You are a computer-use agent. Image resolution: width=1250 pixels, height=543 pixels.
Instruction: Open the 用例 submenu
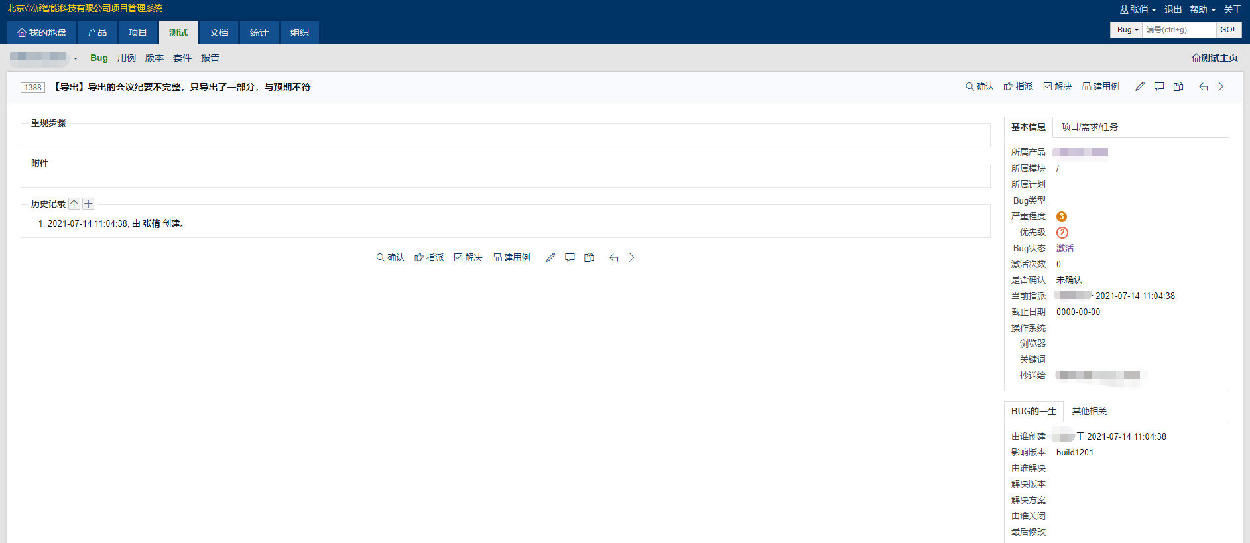coord(127,58)
